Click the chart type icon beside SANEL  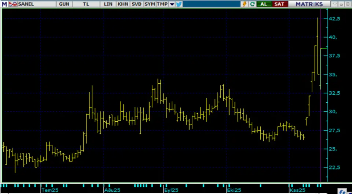tap(13, 4)
